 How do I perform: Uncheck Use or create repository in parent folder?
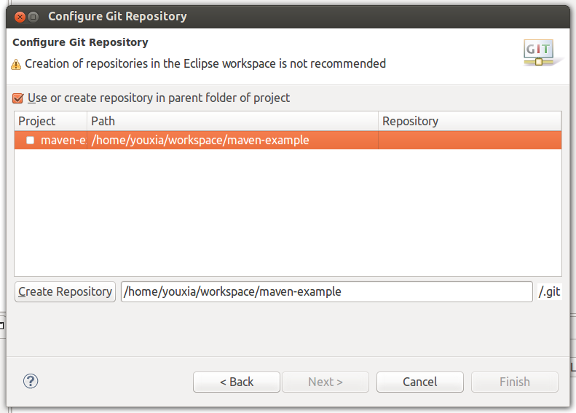[17, 98]
